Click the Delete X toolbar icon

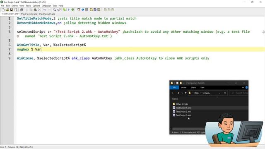pyautogui.click(x=39, y=10)
